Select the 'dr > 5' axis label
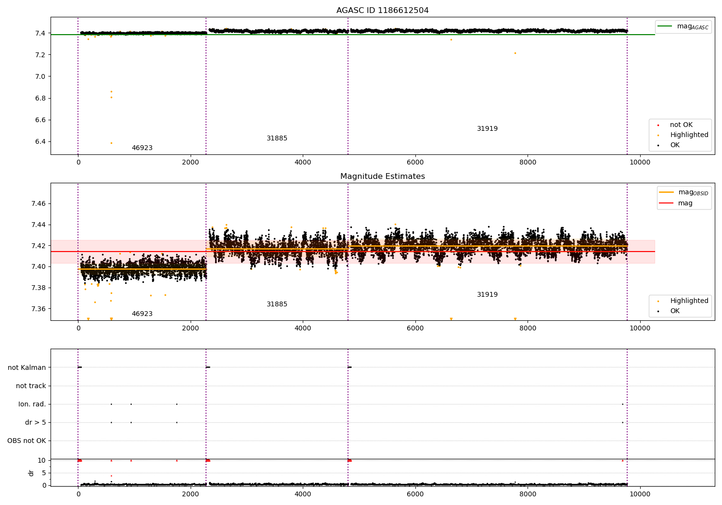 (36, 423)
